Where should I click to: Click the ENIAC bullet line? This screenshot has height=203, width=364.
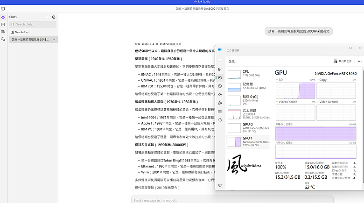(x=178, y=75)
